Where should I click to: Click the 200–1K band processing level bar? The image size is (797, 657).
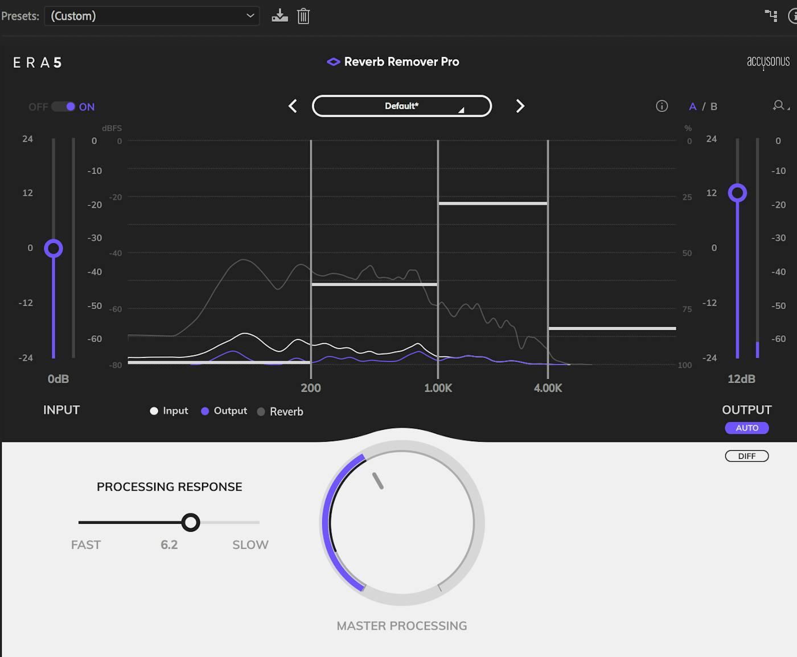pyautogui.click(x=375, y=284)
